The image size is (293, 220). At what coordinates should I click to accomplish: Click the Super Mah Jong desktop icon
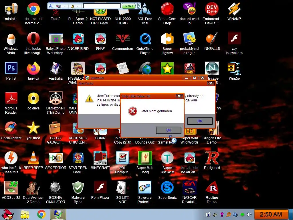tap(144, 162)
